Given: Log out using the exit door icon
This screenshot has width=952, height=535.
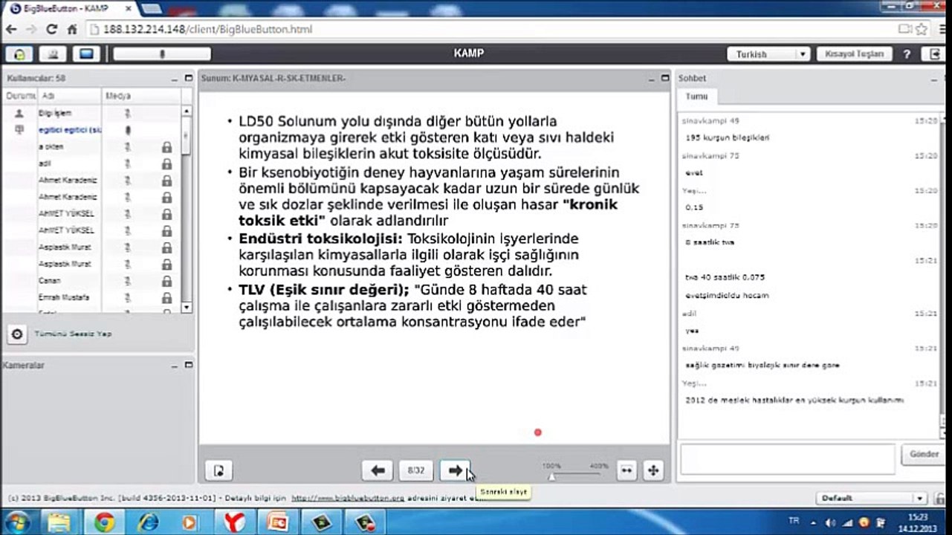Looking at the screenshot, I should (x=934, y=54).
